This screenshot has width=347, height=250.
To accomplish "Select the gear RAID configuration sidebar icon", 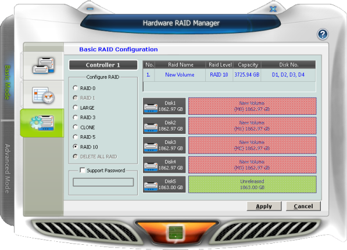I will click(42, 123).
